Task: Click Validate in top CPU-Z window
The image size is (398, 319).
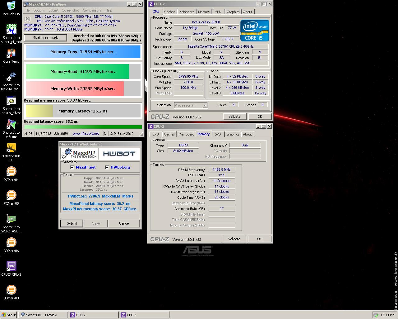Action: pos(234,117)
